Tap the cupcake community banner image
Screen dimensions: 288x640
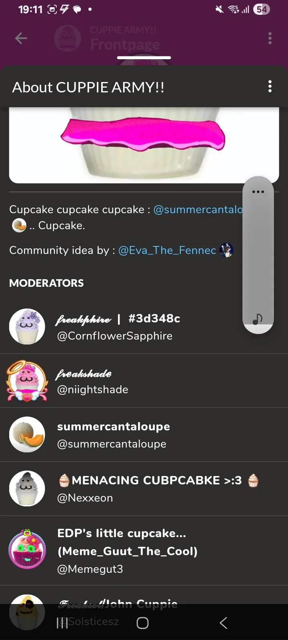coord(144,145)
